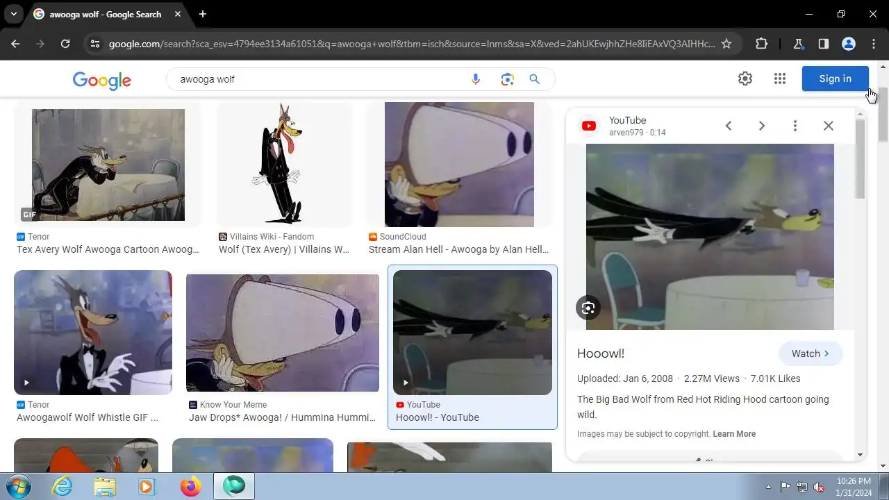Screen dimensions: 889x500
Task: Bookmark this page with the star icon
Action: pos(726,44)
